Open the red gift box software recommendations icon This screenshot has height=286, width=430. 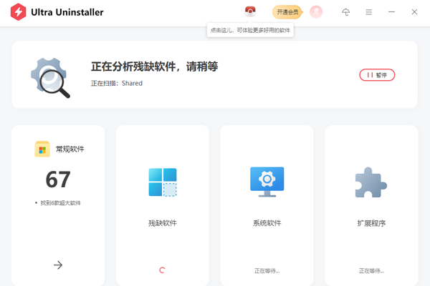(250, 11)
